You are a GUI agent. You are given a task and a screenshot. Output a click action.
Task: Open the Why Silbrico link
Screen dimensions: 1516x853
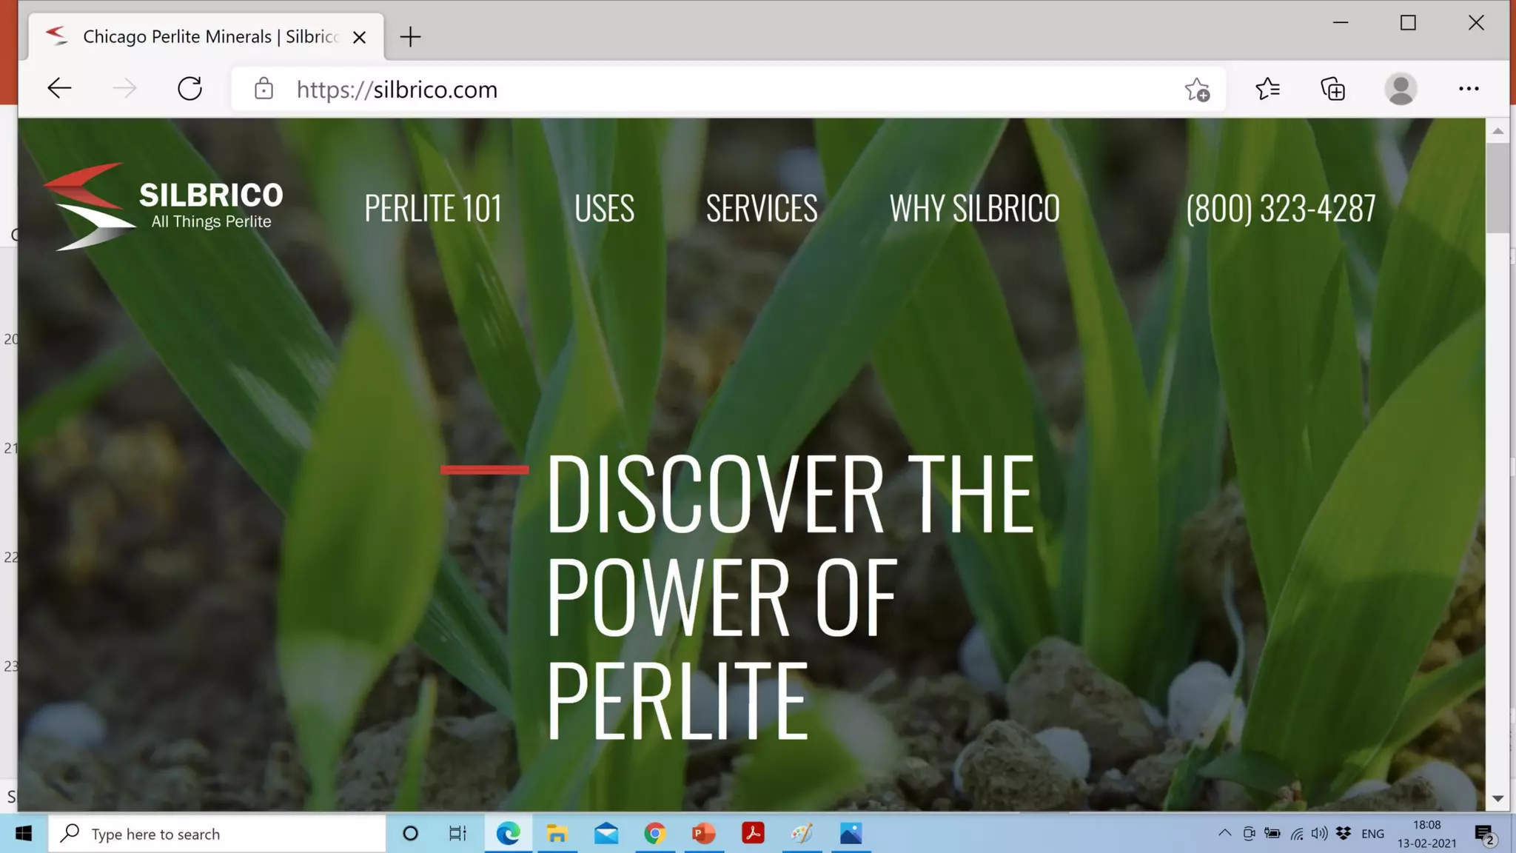point(974,208)
